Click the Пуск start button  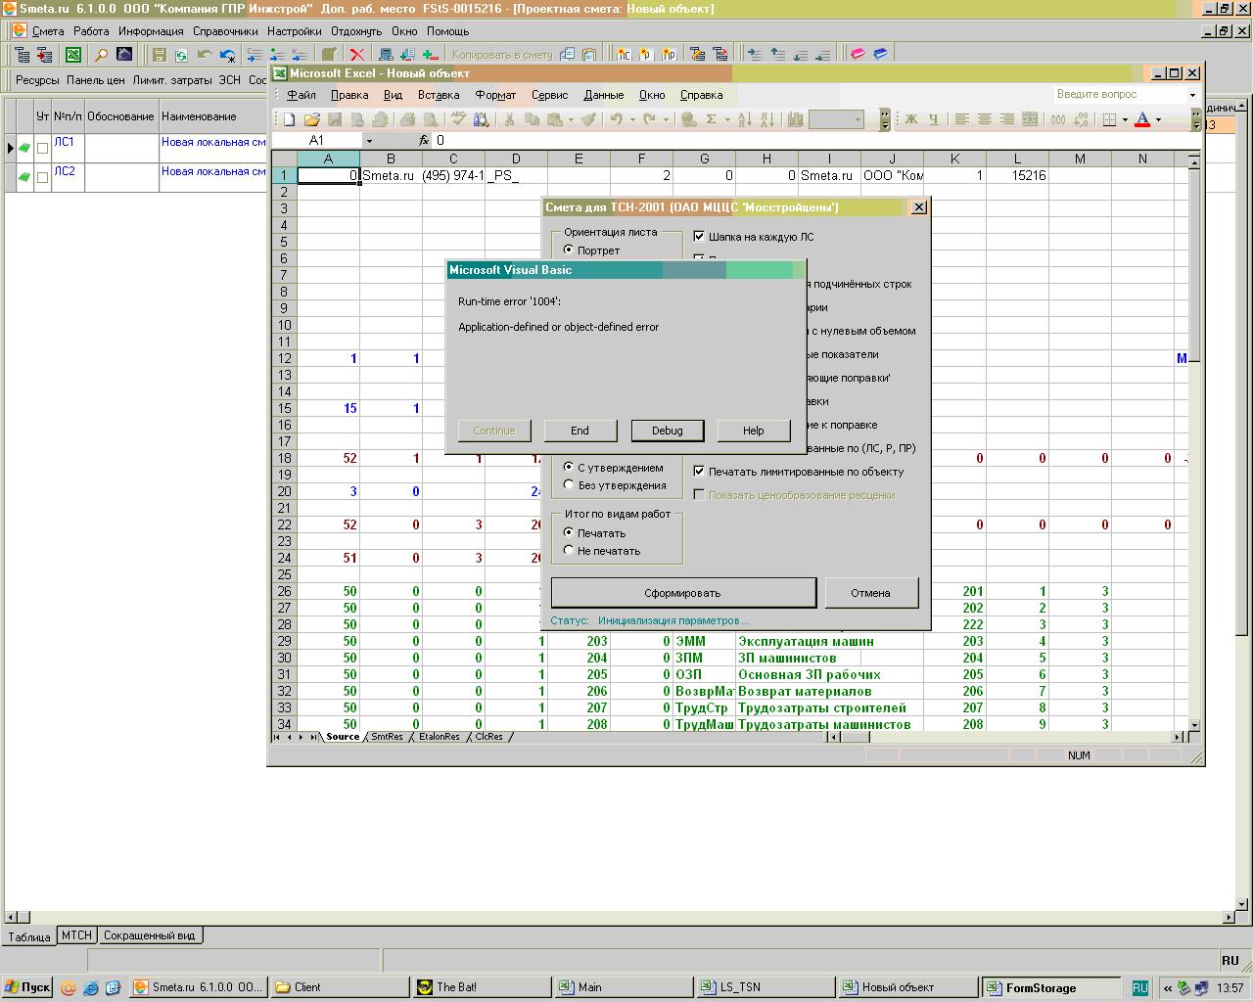point(28,987)
